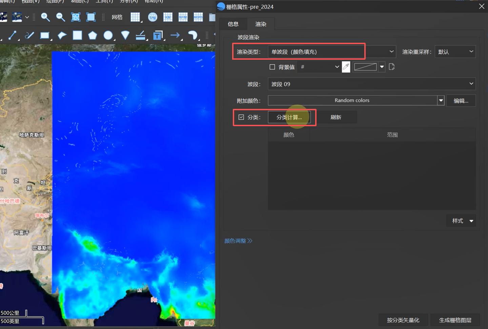
Task: Enable the KM grid icon
Action: point(168,17)
